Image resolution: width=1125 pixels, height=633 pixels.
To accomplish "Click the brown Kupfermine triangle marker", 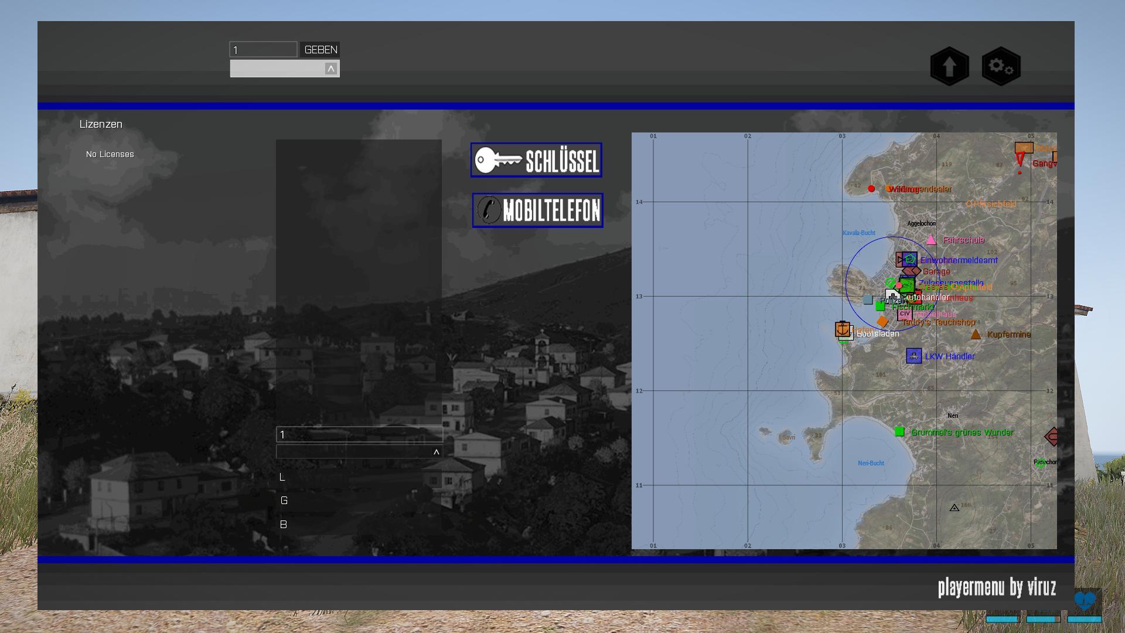I will click(x=976, y=335).
